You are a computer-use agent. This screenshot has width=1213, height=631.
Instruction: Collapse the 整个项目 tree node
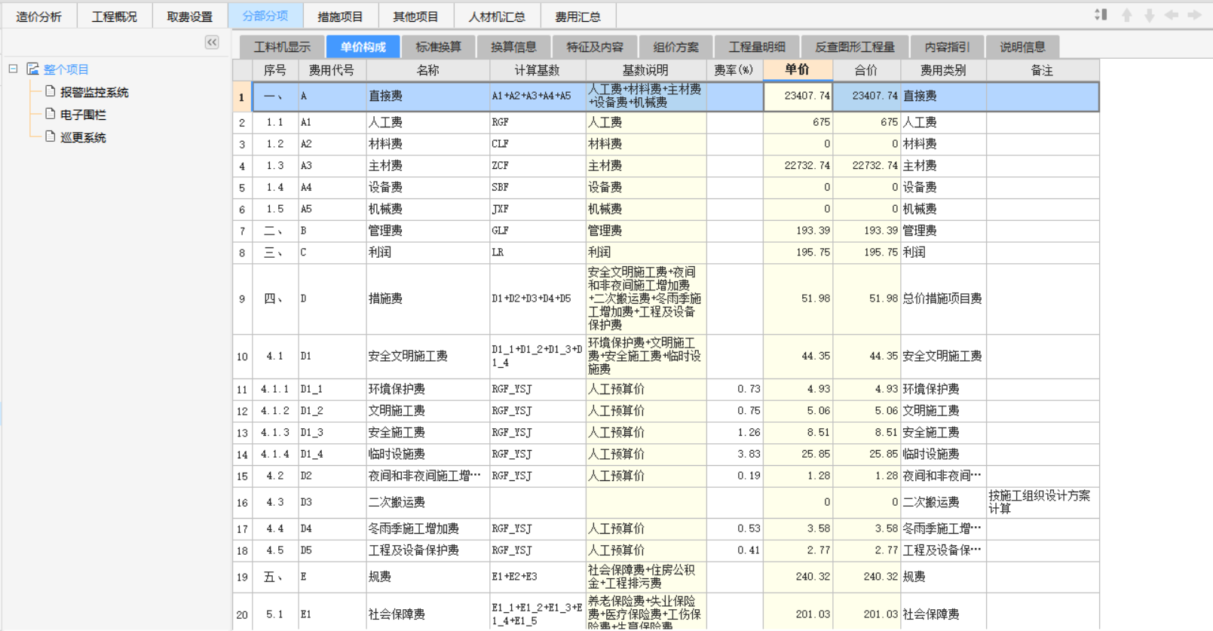point(13,69)
